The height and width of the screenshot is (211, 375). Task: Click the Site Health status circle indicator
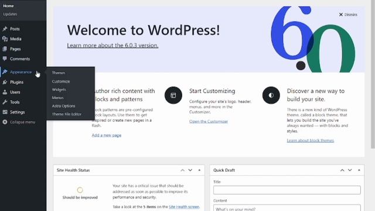80,190
